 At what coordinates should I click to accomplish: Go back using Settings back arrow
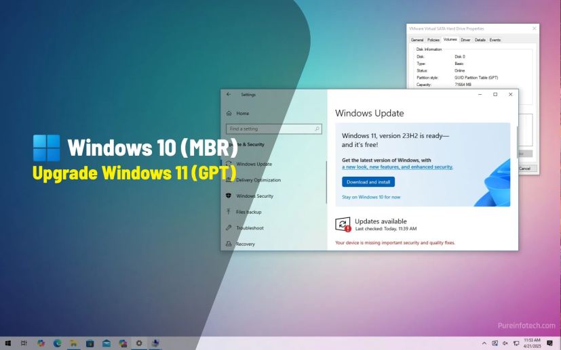(229, 94)
